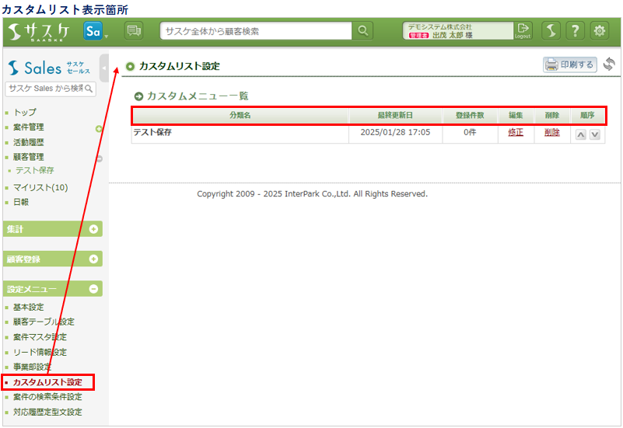623x428 pixels.
Task: Click the refresh icon beside print button
Action: [x=609, y=65]
